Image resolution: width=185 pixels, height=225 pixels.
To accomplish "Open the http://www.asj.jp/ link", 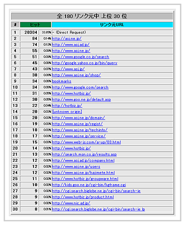I will 68,69.
